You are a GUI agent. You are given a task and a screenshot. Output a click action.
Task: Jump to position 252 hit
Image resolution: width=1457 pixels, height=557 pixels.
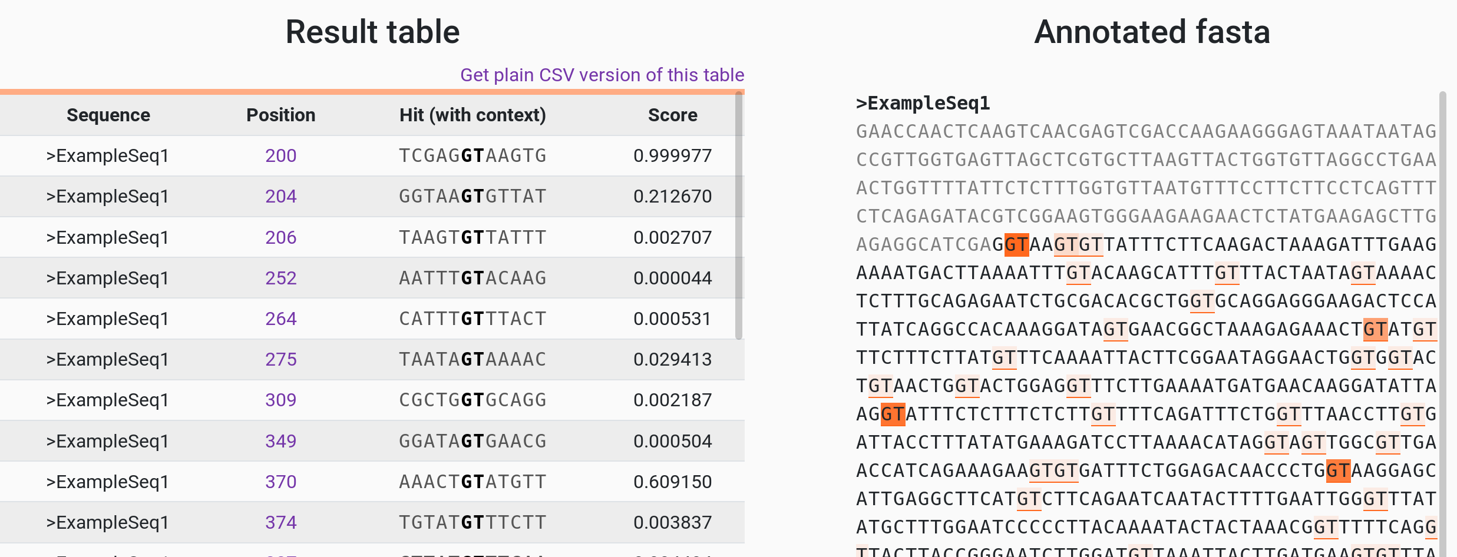(280, 278)
